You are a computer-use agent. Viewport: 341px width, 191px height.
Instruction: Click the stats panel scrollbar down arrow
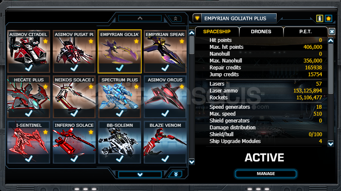331,144
